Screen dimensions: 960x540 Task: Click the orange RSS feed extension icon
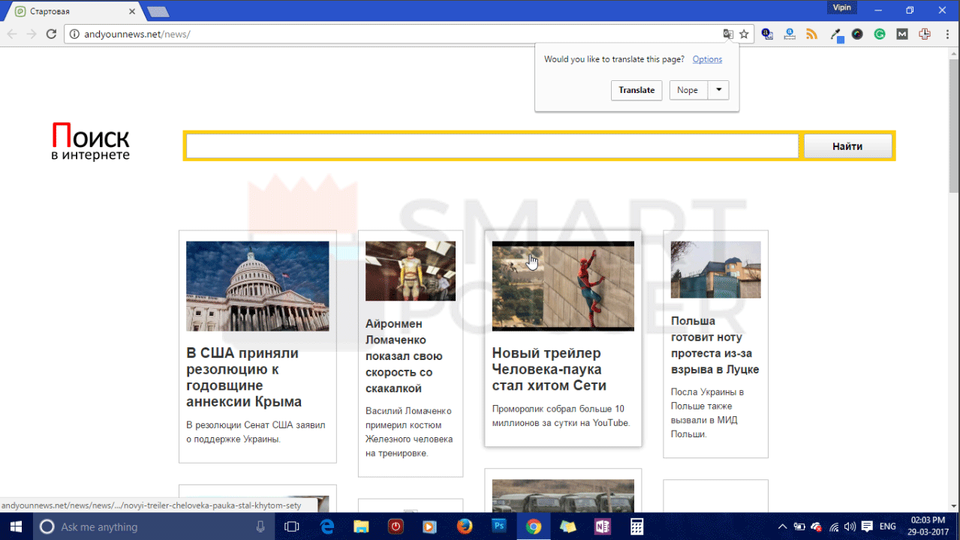pyautogui.click(x=811, y=34)
